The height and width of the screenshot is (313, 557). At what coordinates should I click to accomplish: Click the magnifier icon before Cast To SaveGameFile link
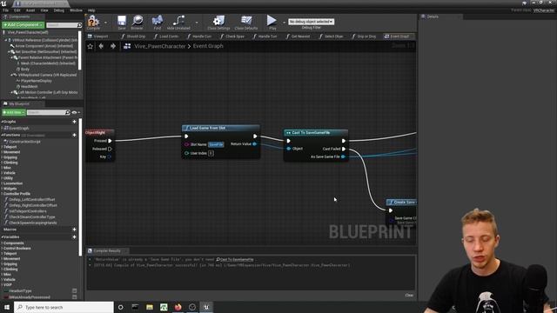click(218, 259)
